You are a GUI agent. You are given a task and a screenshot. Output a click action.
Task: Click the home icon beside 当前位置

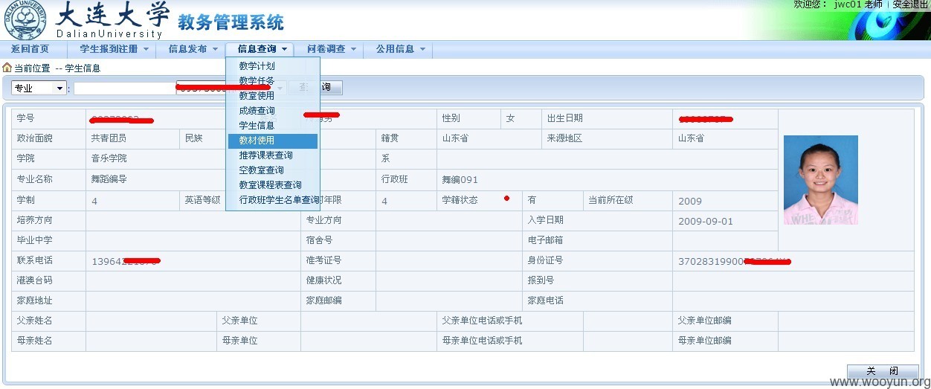7,68
